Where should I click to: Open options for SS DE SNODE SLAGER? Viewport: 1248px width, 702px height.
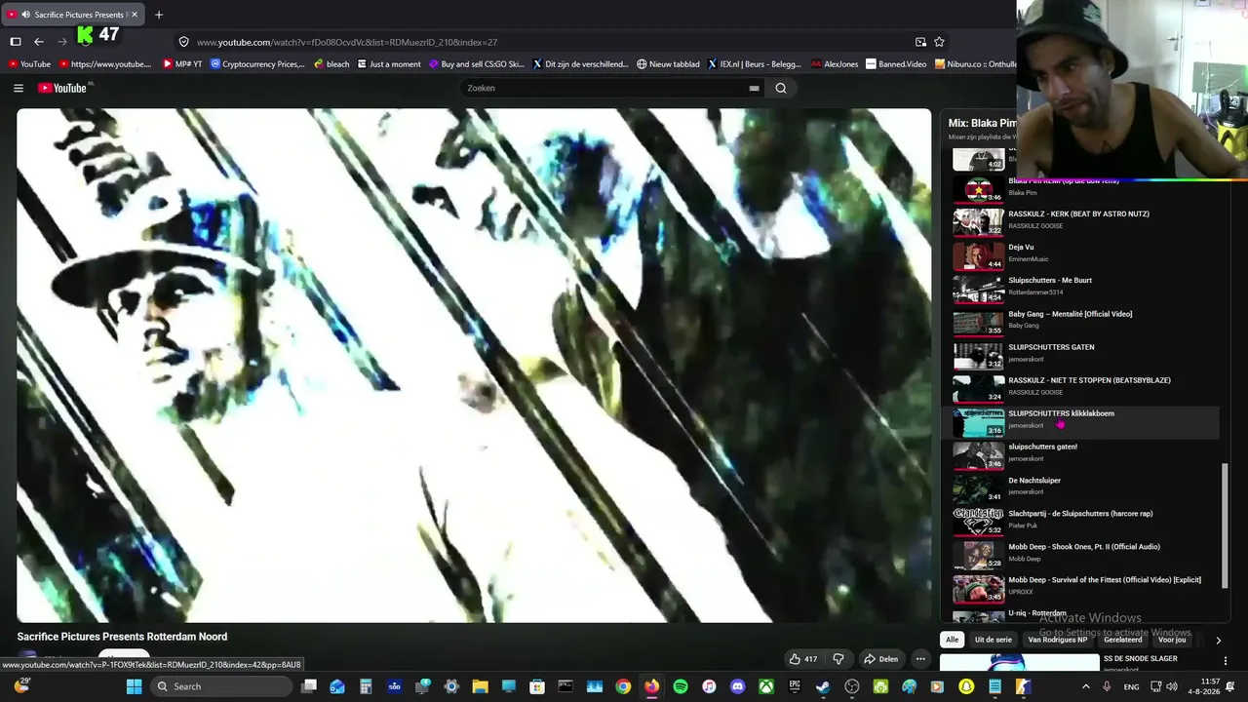point(1227,661)
